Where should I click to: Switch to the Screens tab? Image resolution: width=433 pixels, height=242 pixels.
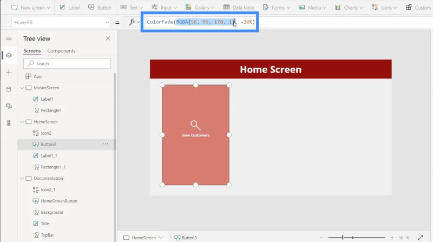(x=32, y=50)
